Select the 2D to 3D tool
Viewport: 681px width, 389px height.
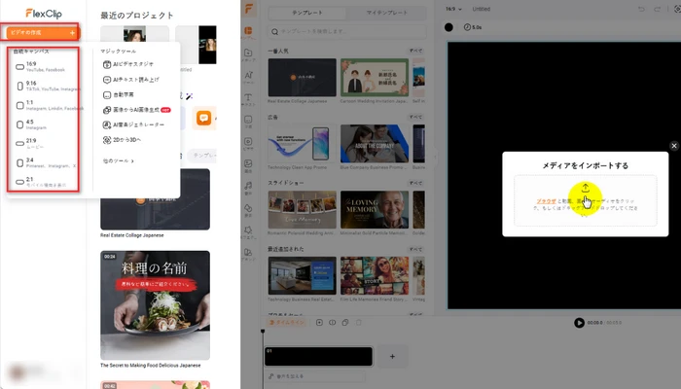pos(130,140)
